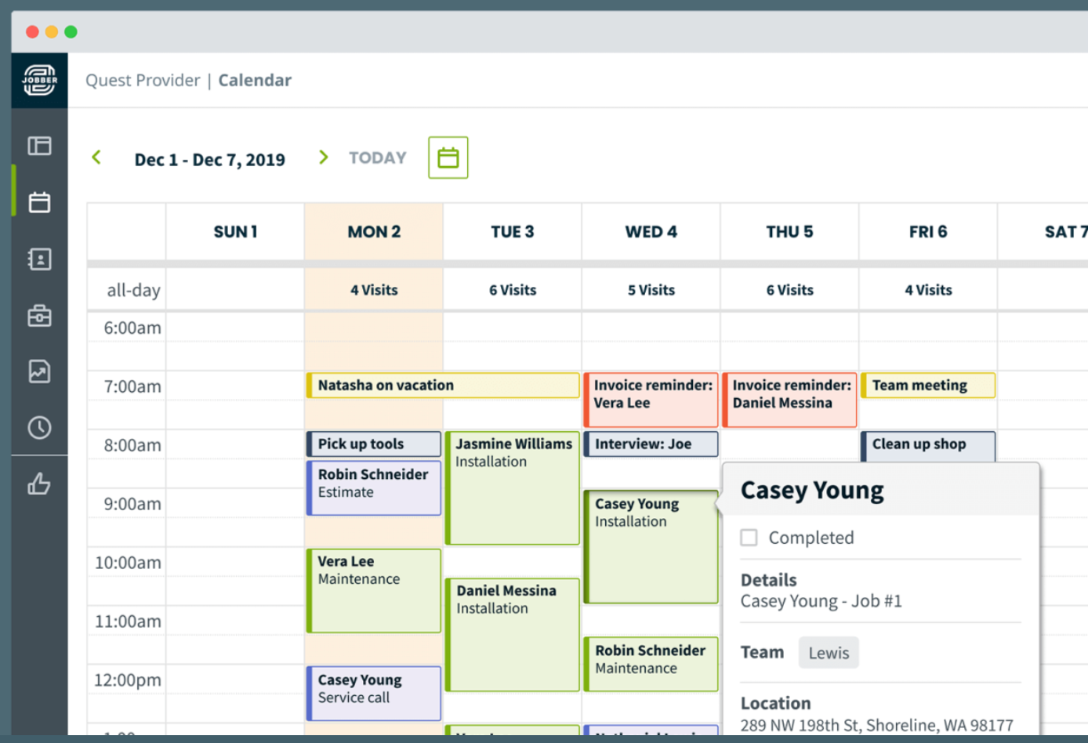Viewport: 1088px width, 743px height.
Task: Advance to next week with right chevron
Action: 323,158
